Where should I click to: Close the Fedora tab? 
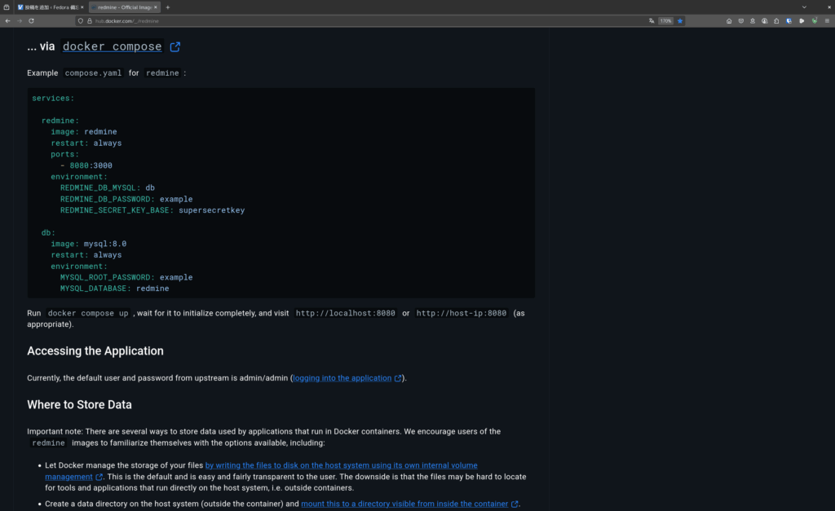[x=82, y=7]
